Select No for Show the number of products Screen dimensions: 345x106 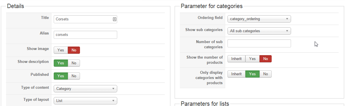[266, 59]
